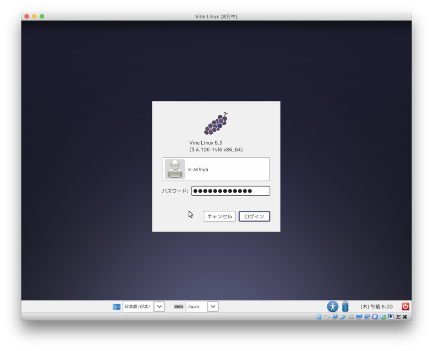Click the keyboard layout icon
The height and width of the screenshot is (351, 433).
[x=179, y=307]
